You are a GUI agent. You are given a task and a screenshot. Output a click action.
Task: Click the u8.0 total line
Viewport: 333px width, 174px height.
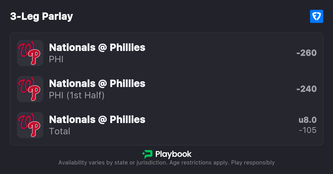click(x=307, y=120)
